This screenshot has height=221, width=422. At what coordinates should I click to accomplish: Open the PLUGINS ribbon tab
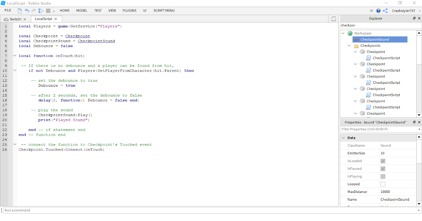(129, 11)
